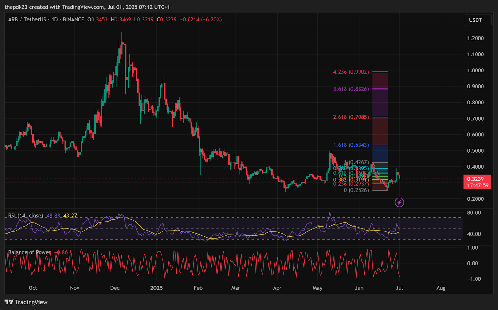The width and height of the screenshot is (498, 310).
Task: Select the Balance of Power indicator label
Action: [29, 252]
